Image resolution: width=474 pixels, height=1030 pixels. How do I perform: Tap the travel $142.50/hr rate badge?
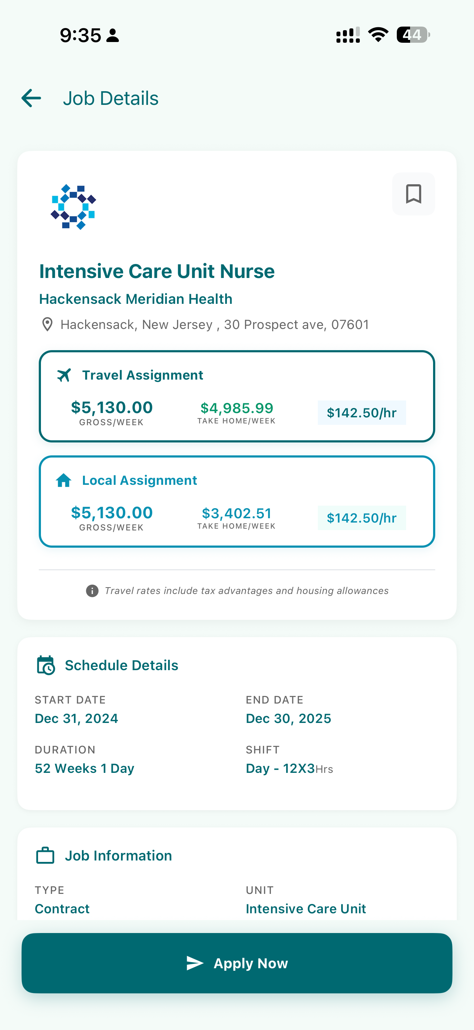tap(361, 413)
